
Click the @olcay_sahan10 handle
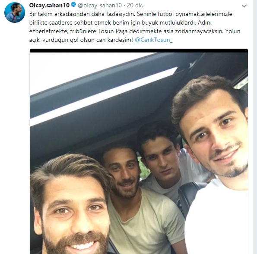(100, 6)
